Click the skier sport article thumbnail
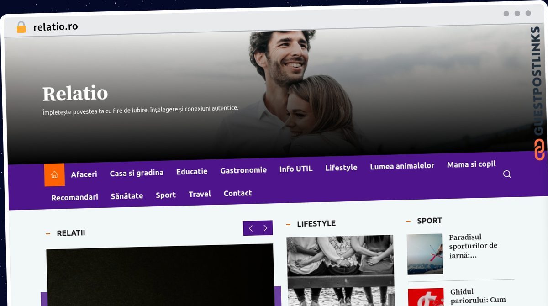The width and height of the screenshot is (548, 306). tap(425, 254)
